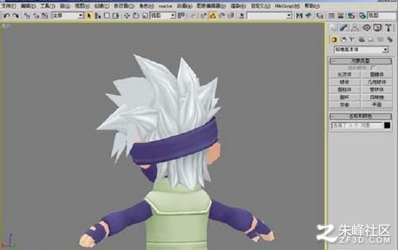Viewport: 398px width, 250px height.
Task: Select the Select and Rotate tool
Action: click(x=136, y=16)
